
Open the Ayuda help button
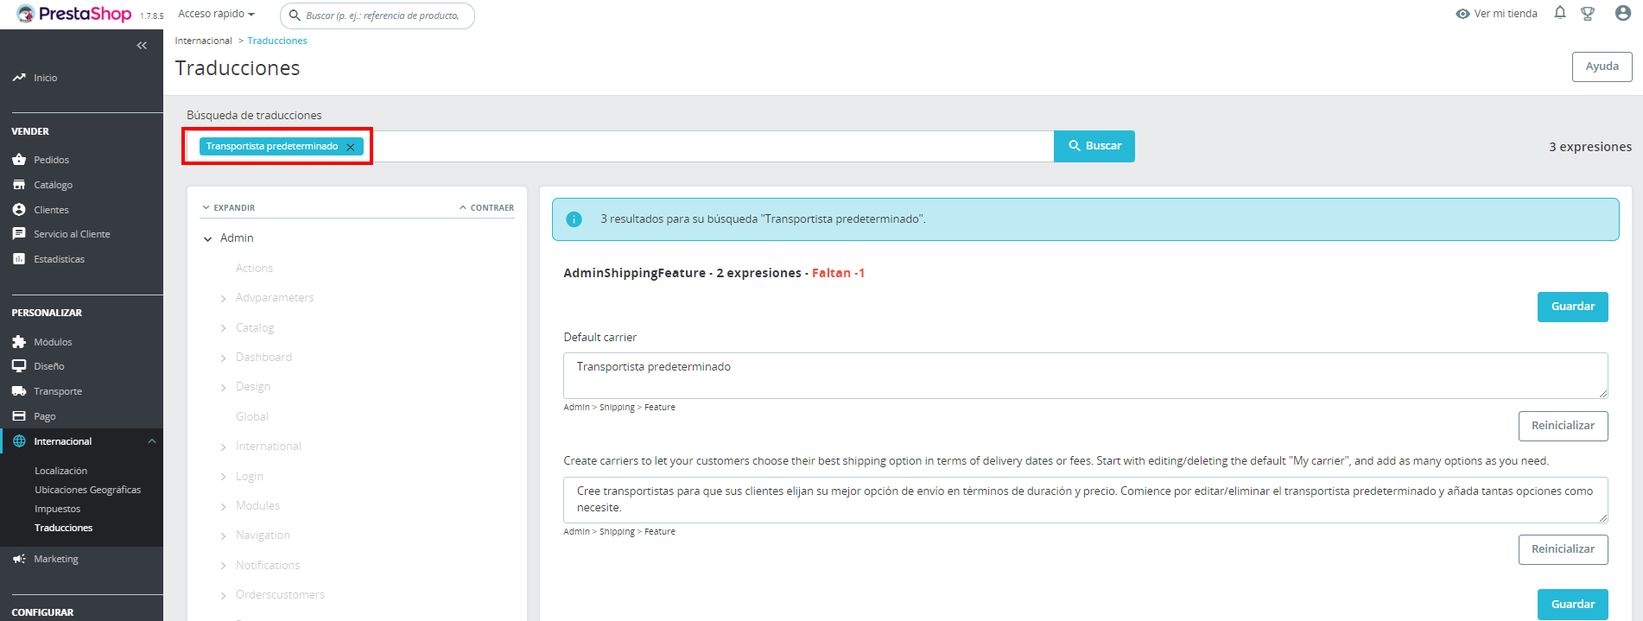[x=1602, y=67]
